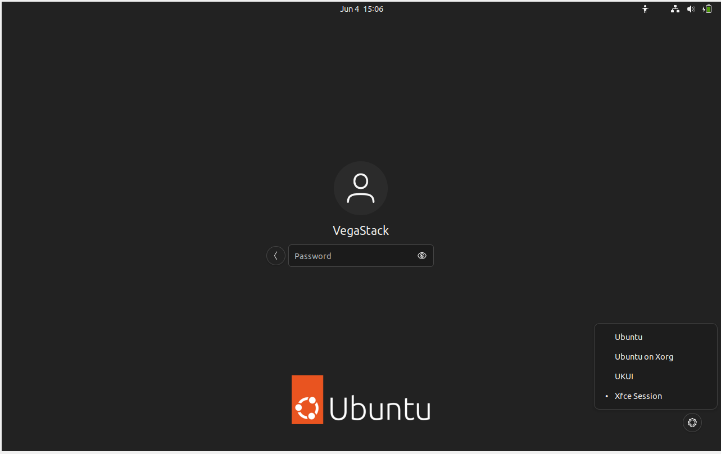
Task: Open the date and time display
Action: (x=361, y=8)
